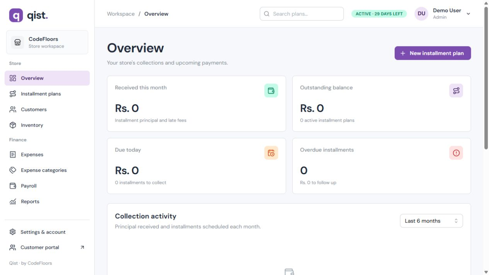Click the qist logo icon
Viewport: 489px width, 275px height.
click(16, 15)
